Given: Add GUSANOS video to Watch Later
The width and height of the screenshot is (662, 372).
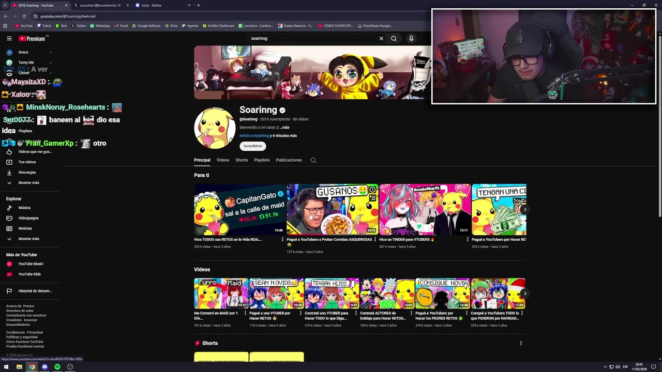Looking at the screenshot, I should [x=372, y=190].
